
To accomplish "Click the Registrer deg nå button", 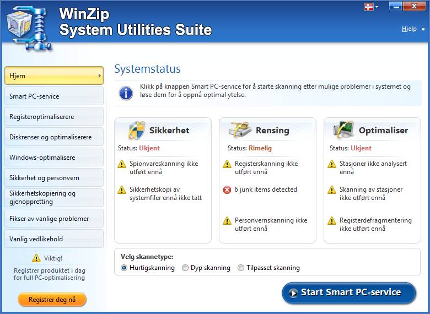I will coord(52,300).
